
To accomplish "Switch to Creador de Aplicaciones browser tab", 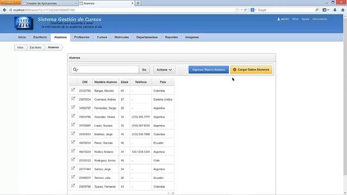I will [50, 3].
